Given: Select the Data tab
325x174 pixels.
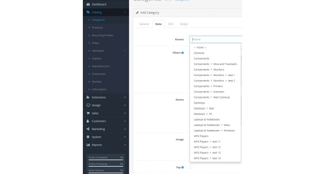Looking at the screenshot, I should (158, 24).
